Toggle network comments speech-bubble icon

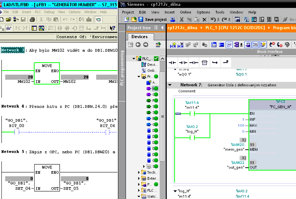click(x=229, y=45)
